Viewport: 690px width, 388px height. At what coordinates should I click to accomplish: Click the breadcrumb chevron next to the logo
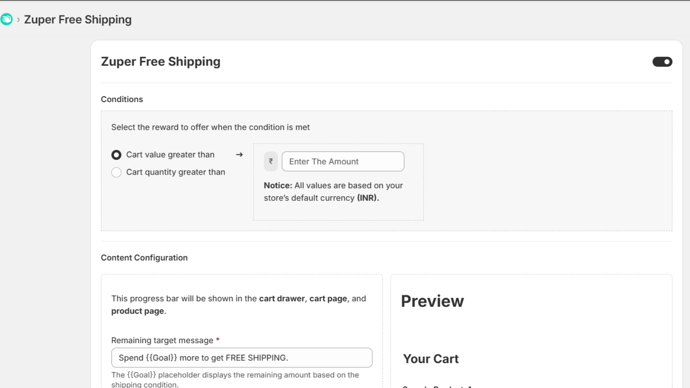(18, 19)
